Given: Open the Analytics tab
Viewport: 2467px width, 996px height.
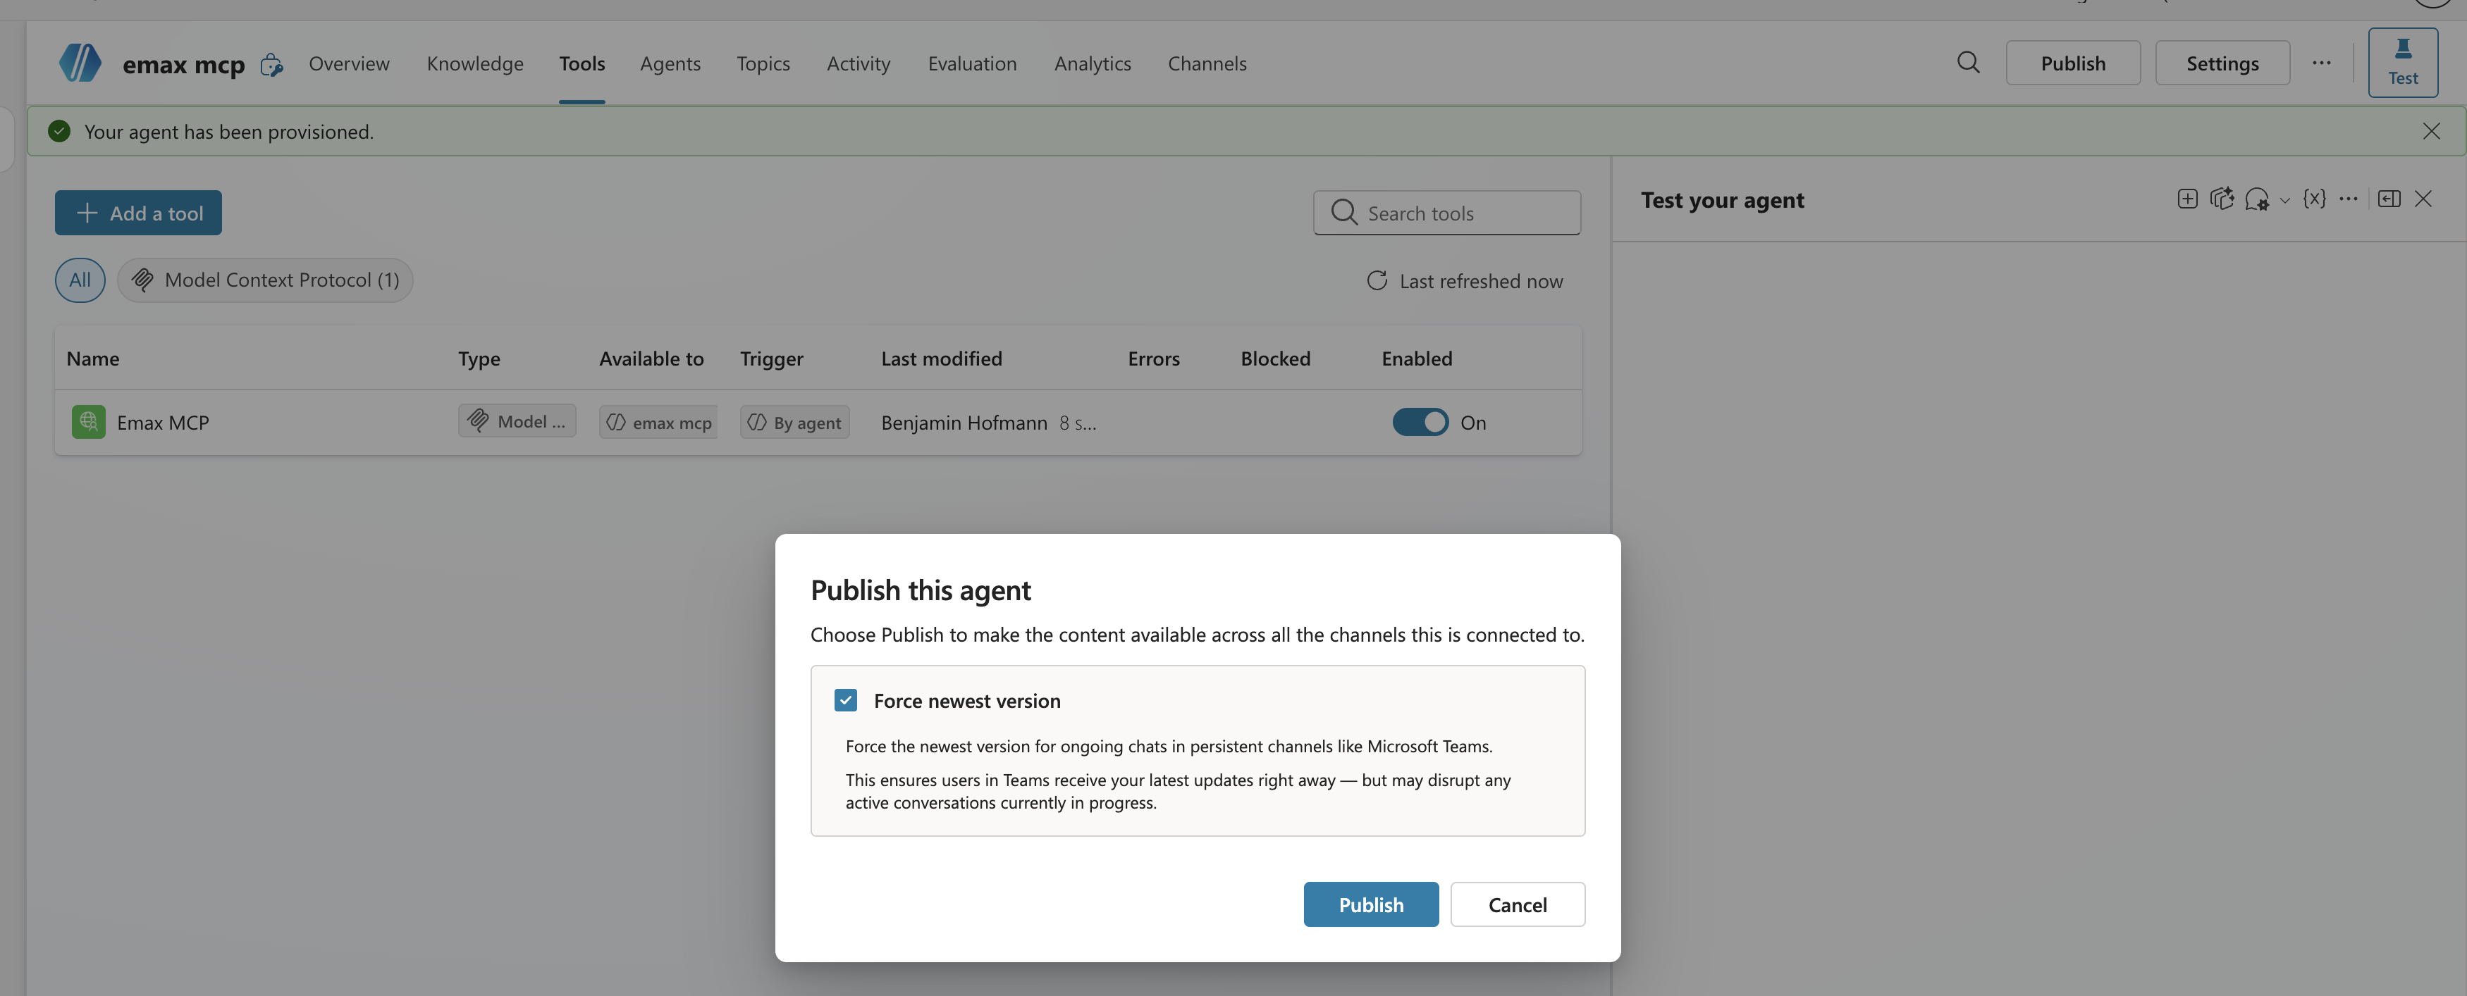Looking at the screenshot, I should [x=1093, y=63].
